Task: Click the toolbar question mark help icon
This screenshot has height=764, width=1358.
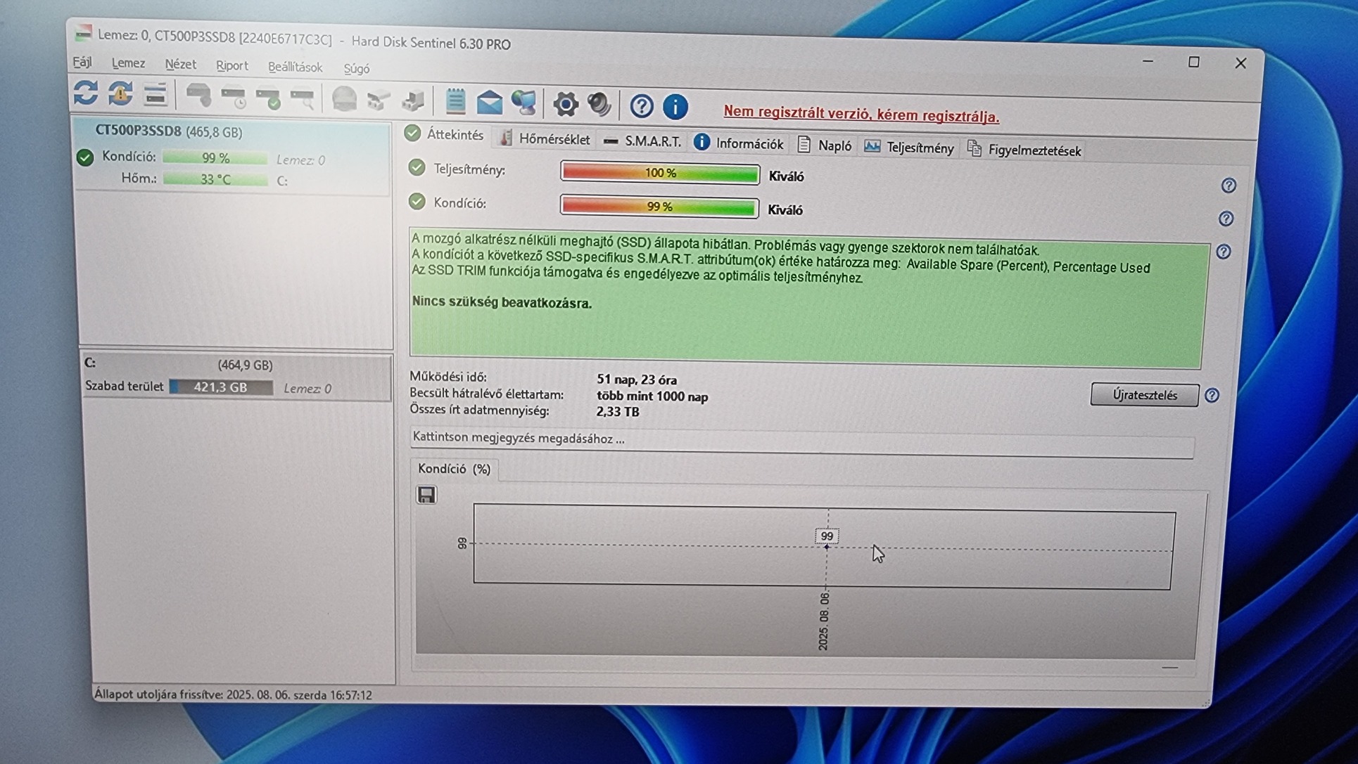Action: (641, 106)
